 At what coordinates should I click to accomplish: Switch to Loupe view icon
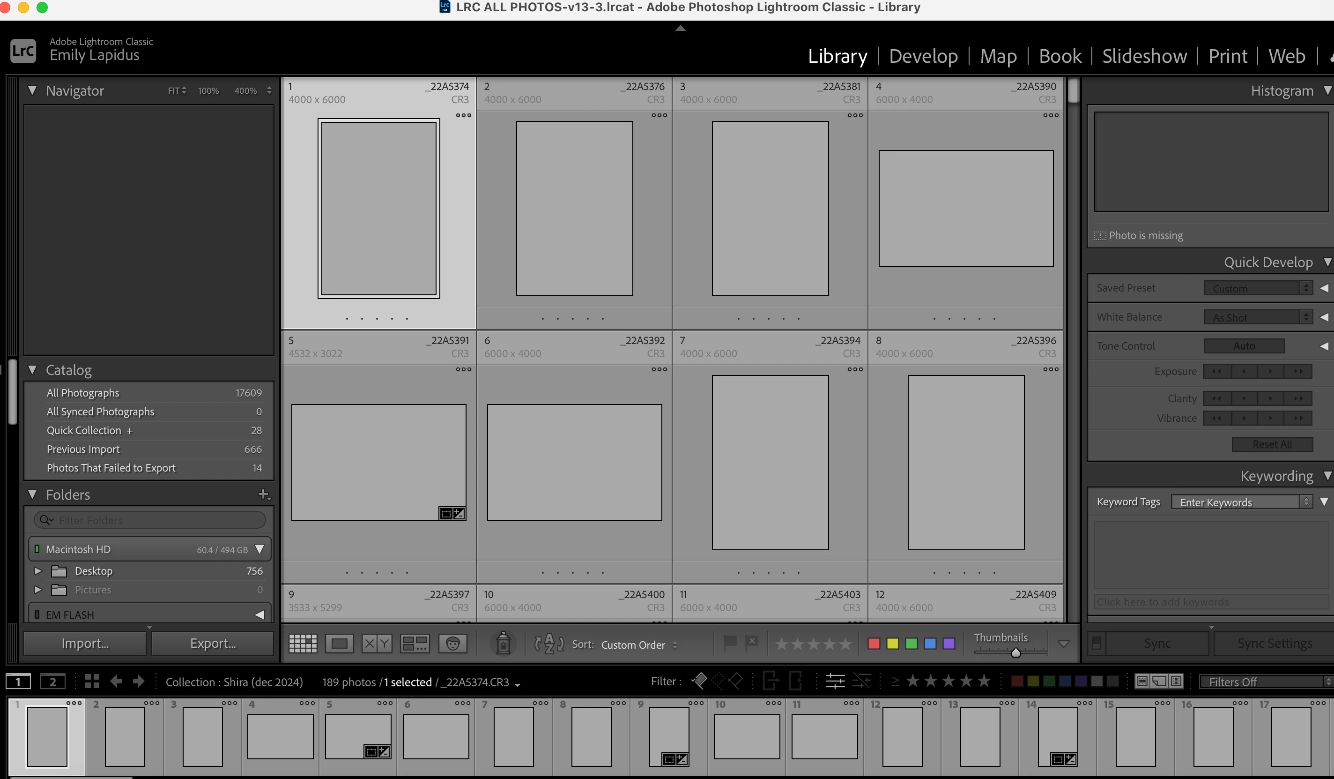(x=339, y=644)
